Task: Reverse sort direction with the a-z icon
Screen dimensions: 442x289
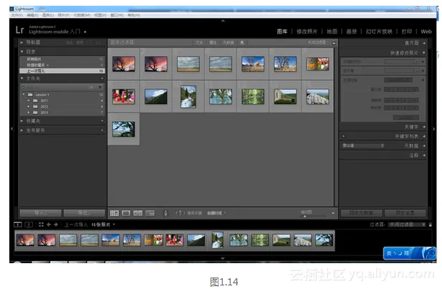Action: pyautogui.click(x=180, y=213)
